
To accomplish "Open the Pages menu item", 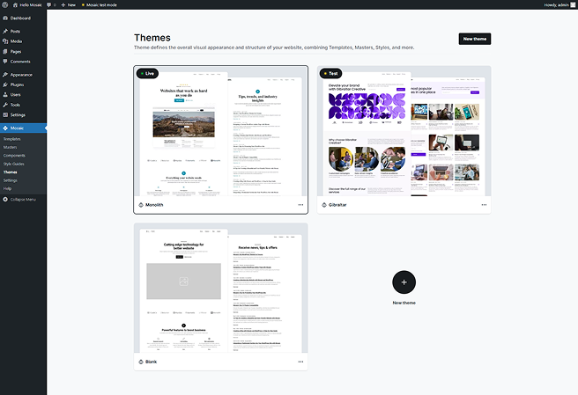I will coord(23,52).
